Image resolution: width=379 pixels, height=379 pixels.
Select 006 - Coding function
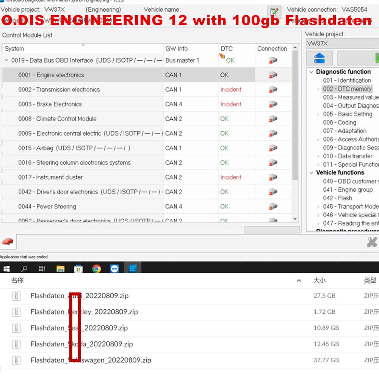tap(340, 122)
